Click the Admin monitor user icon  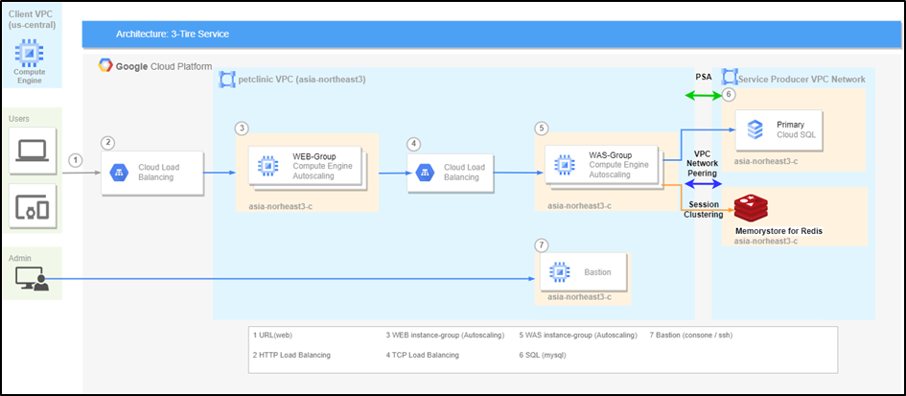coord(32,279)
